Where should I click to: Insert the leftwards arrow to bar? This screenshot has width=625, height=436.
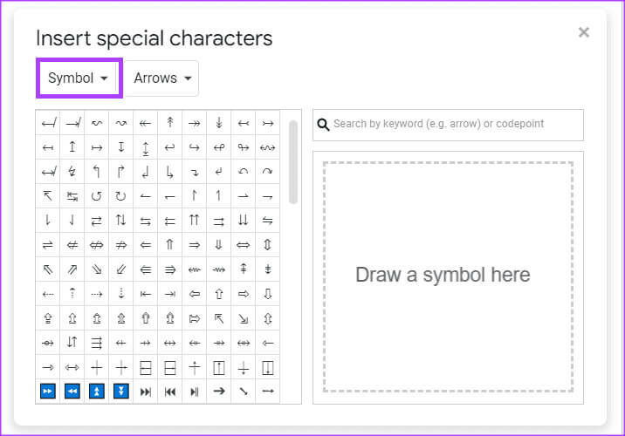point(146,294)
